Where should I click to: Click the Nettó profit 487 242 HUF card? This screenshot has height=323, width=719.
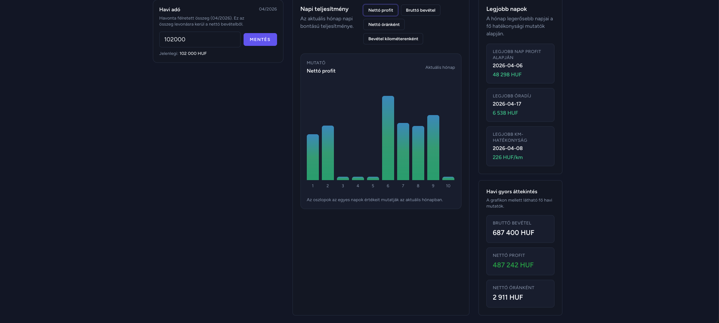(x=520, y=261)
